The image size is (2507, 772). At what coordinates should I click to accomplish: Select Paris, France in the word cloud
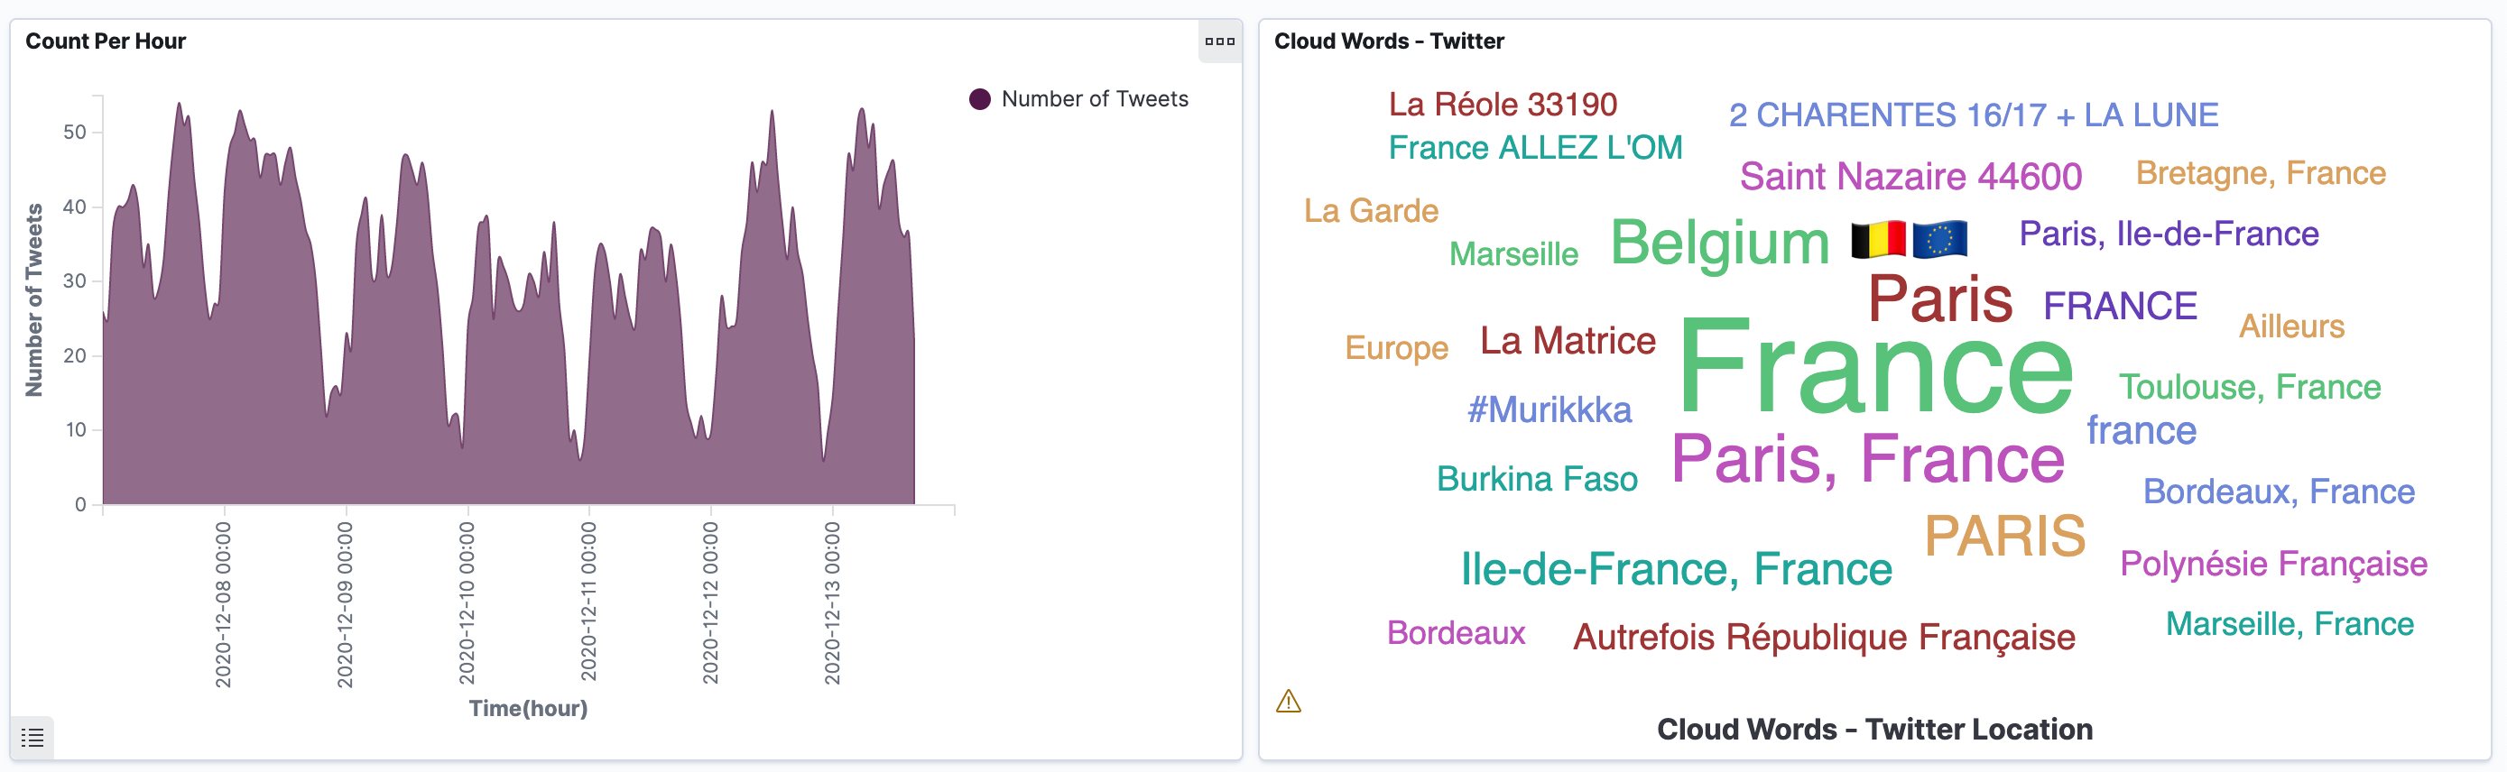1867,458
